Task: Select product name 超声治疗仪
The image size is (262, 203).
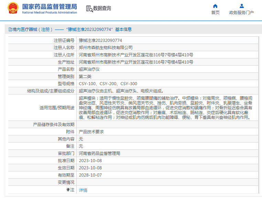Action: pyautogui.click(x=89, y=69)
